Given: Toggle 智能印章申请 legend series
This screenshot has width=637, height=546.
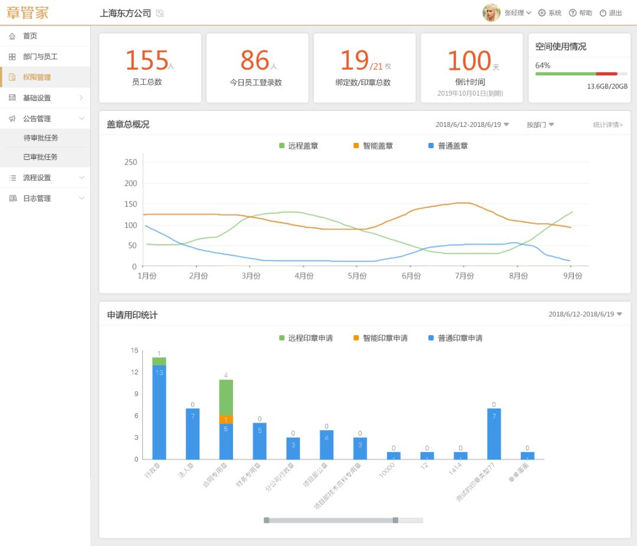Looking at the screenshot, I should click(x=380, y=338).
